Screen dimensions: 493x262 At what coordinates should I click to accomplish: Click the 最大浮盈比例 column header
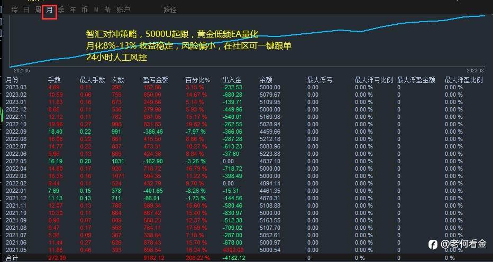463,80
